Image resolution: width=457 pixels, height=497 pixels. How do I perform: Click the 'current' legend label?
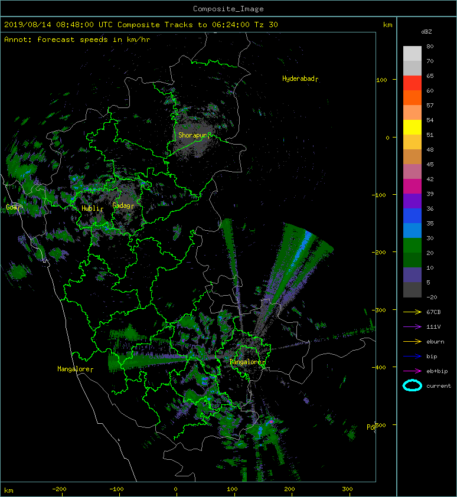[x=439, y=386]
